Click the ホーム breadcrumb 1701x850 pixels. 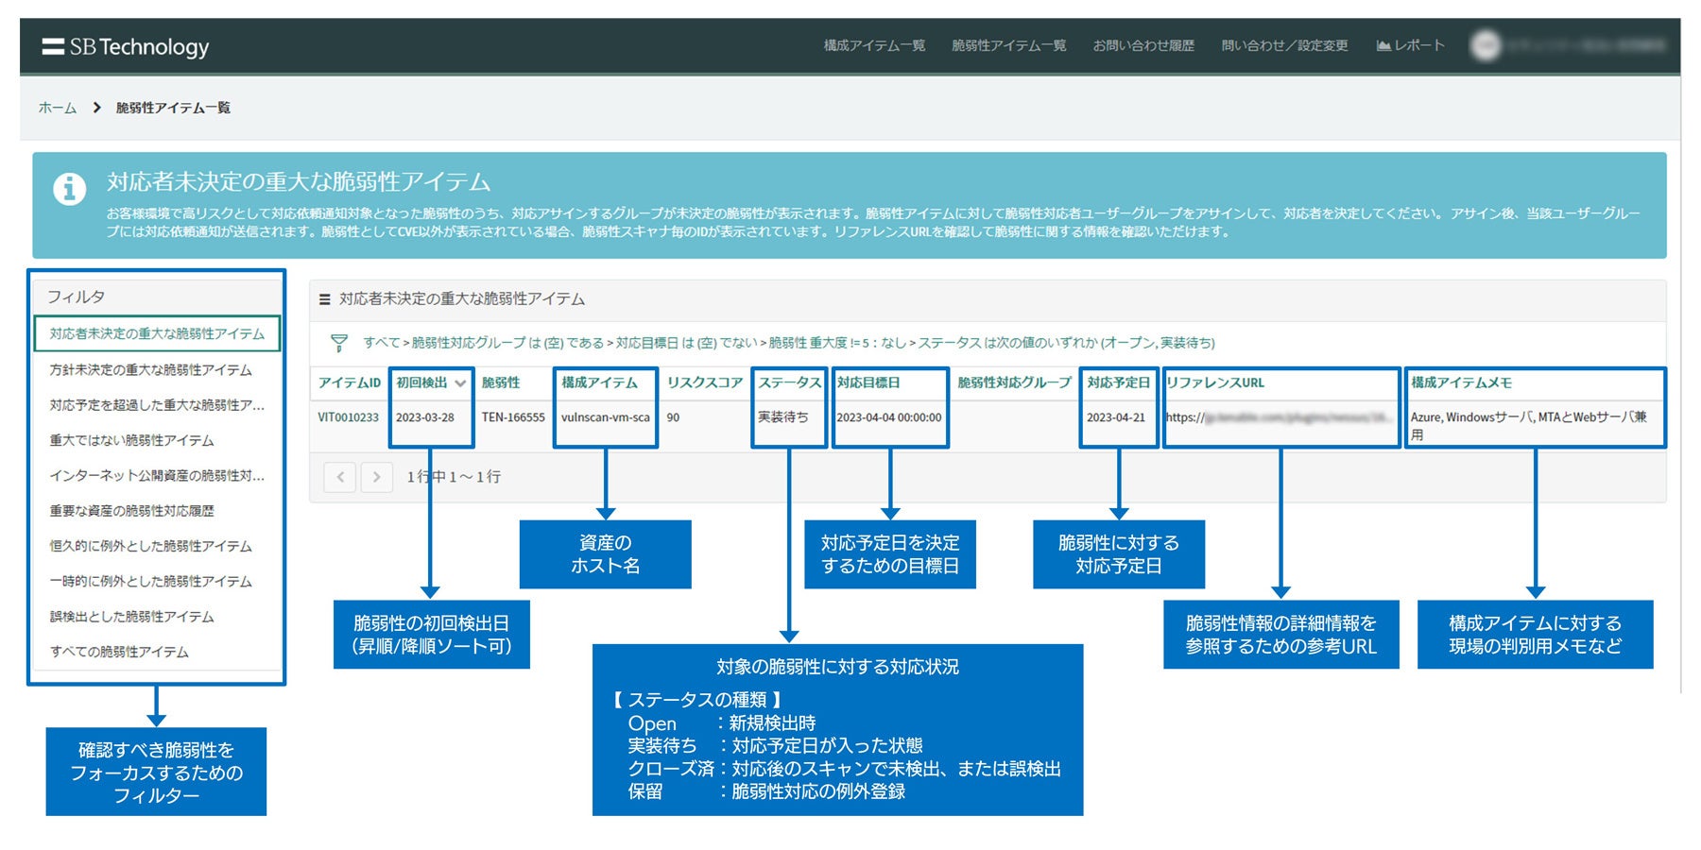(x=57, y=109)
